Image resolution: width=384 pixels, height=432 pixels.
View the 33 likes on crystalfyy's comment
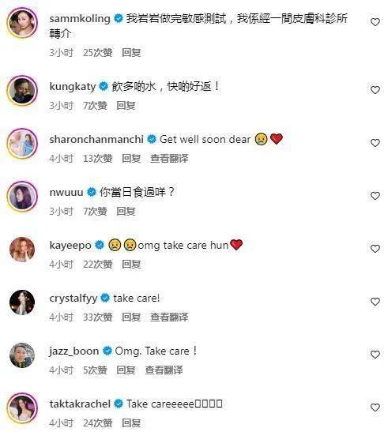98,317
